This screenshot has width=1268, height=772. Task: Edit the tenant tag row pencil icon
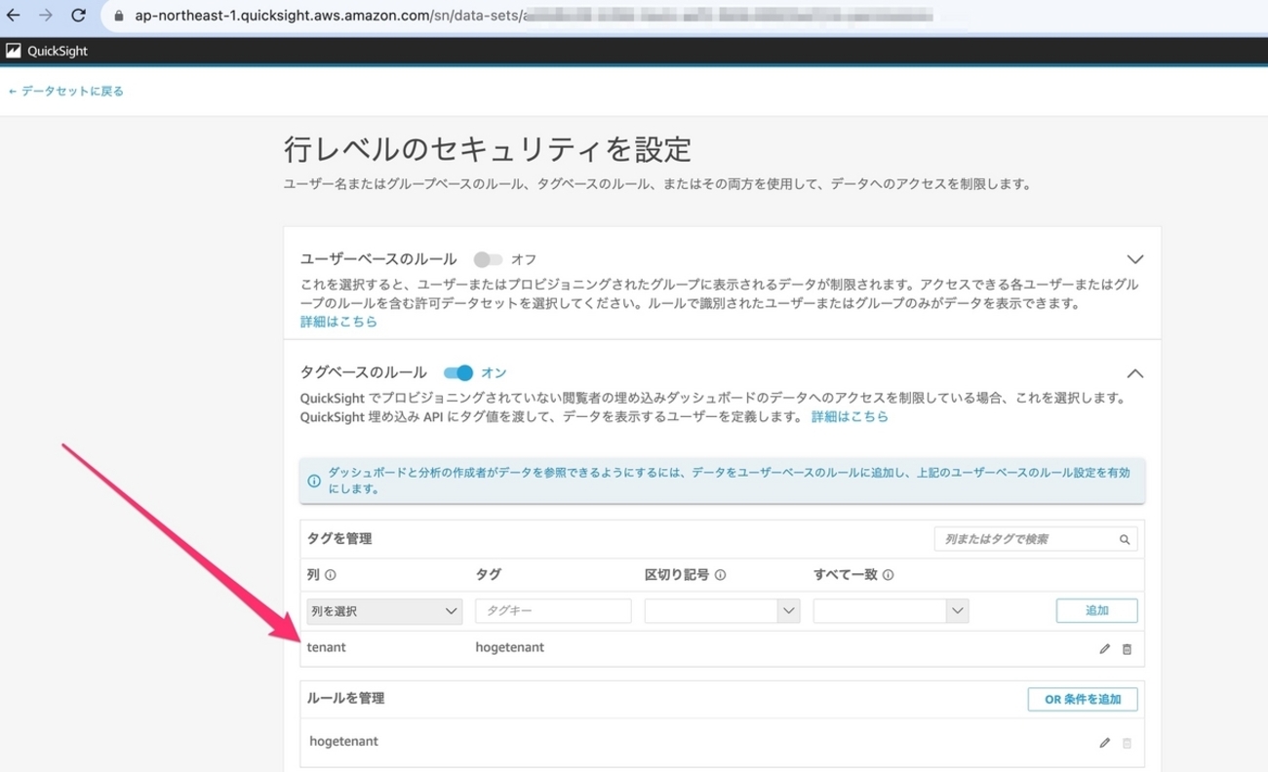1104,649
